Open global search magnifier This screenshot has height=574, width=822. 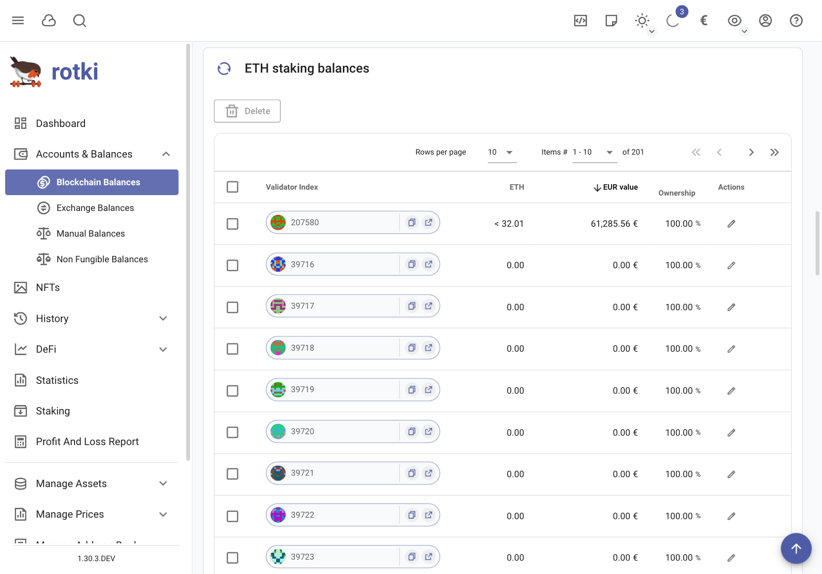80,20
